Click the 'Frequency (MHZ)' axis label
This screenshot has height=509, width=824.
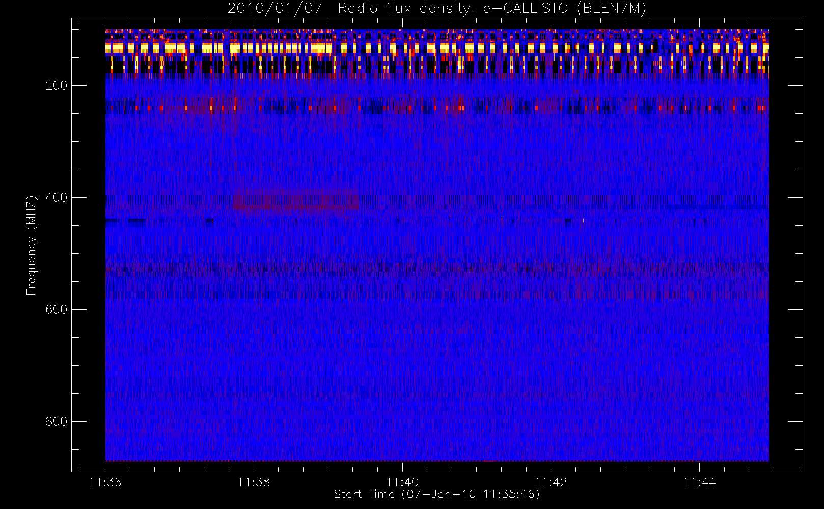pyautogui.click(x=32, y=245)
